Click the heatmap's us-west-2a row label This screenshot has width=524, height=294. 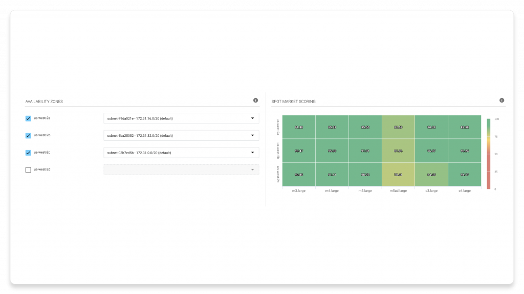(278, 127)
